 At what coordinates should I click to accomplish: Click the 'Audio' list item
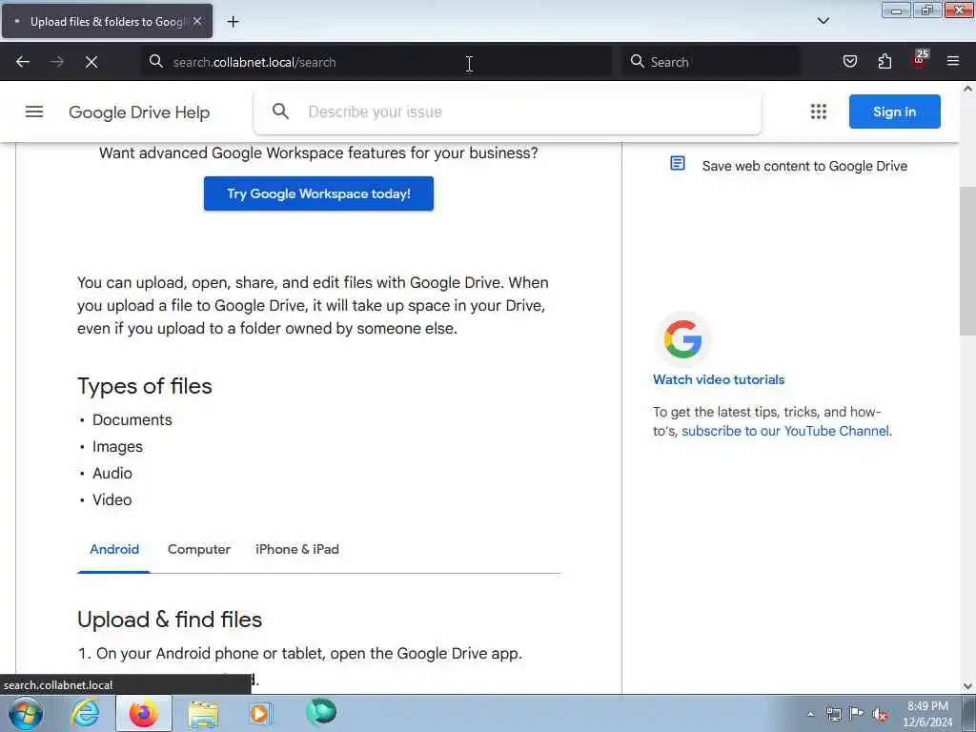112,473
